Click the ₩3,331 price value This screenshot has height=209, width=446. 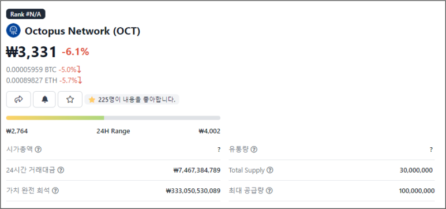coord(32,52)
